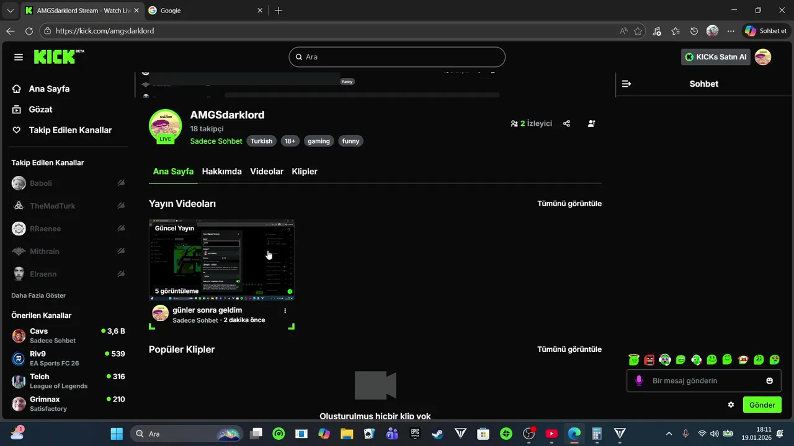The width and height of the screenshot is (794, 446).
Task: Click AMGSdarklord live channel avatar
Action: pyautogui.click(x=165, y=126)
